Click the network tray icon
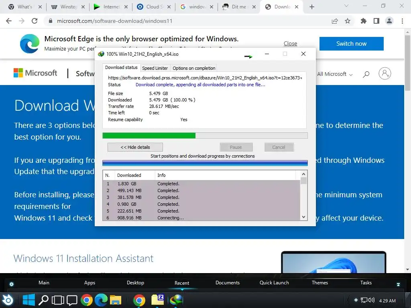411x308 pixels. [x=364, y=300]
